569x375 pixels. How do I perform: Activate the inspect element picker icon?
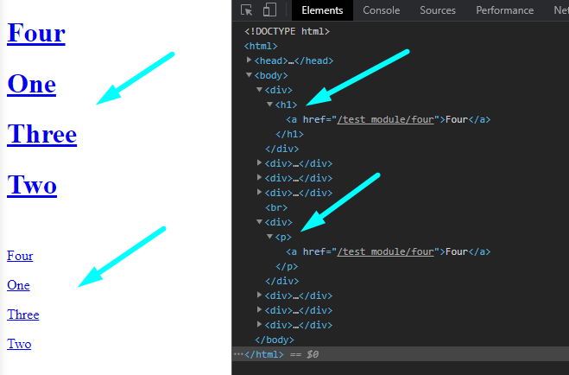tap(248, 10)
